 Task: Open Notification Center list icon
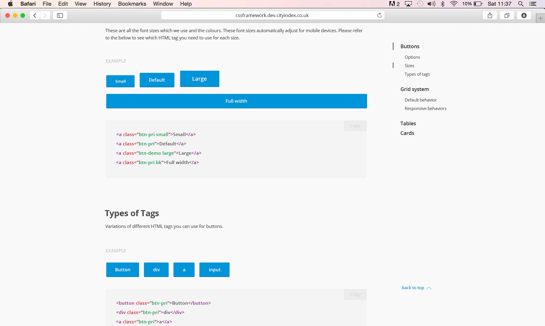(x=533, y=4)
